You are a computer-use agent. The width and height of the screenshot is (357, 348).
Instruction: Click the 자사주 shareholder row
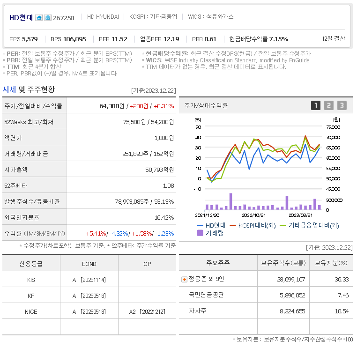pos(197,311)
